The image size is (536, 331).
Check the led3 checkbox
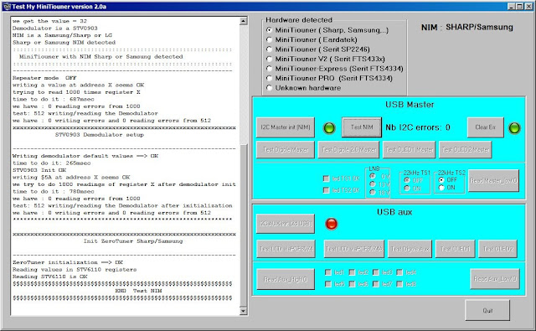click(x=383, y=272)
